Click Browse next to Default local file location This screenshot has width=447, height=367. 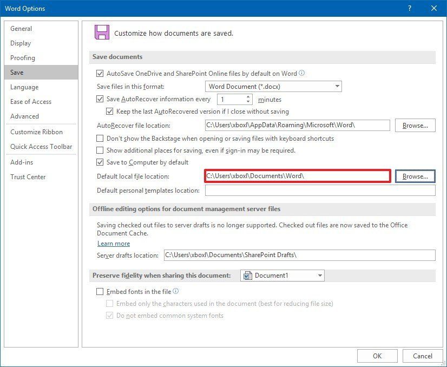point(415,176)
